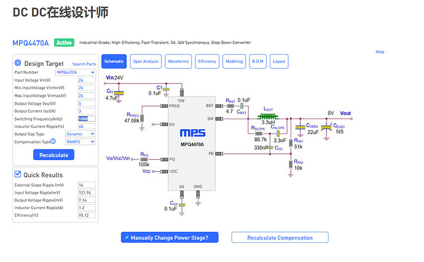This screenshot has height=262, width=424.
Task: Open the Output Cap Type dropdown
Action: click(x=80, y=134)
